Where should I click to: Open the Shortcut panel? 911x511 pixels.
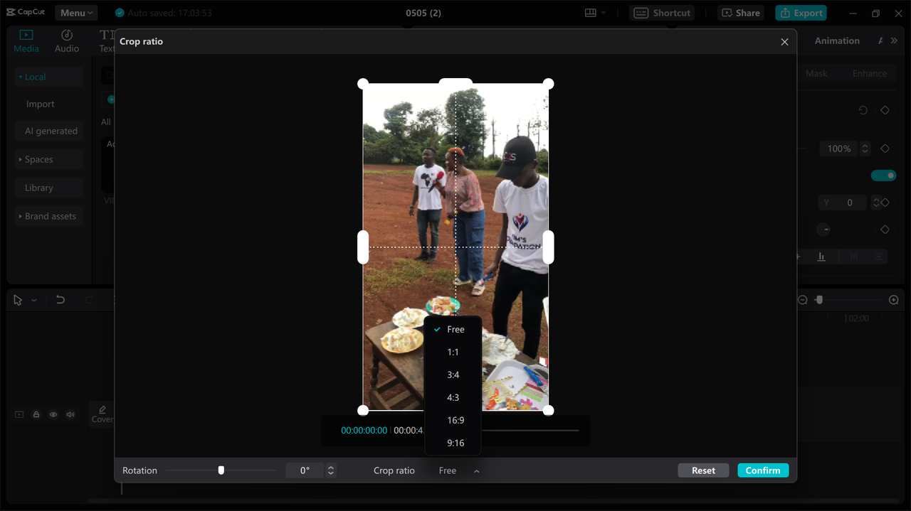tap(662, 13)
